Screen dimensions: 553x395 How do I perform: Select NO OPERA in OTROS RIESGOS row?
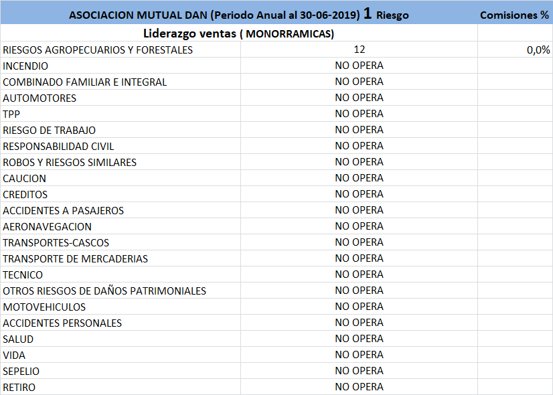point(359,291)
